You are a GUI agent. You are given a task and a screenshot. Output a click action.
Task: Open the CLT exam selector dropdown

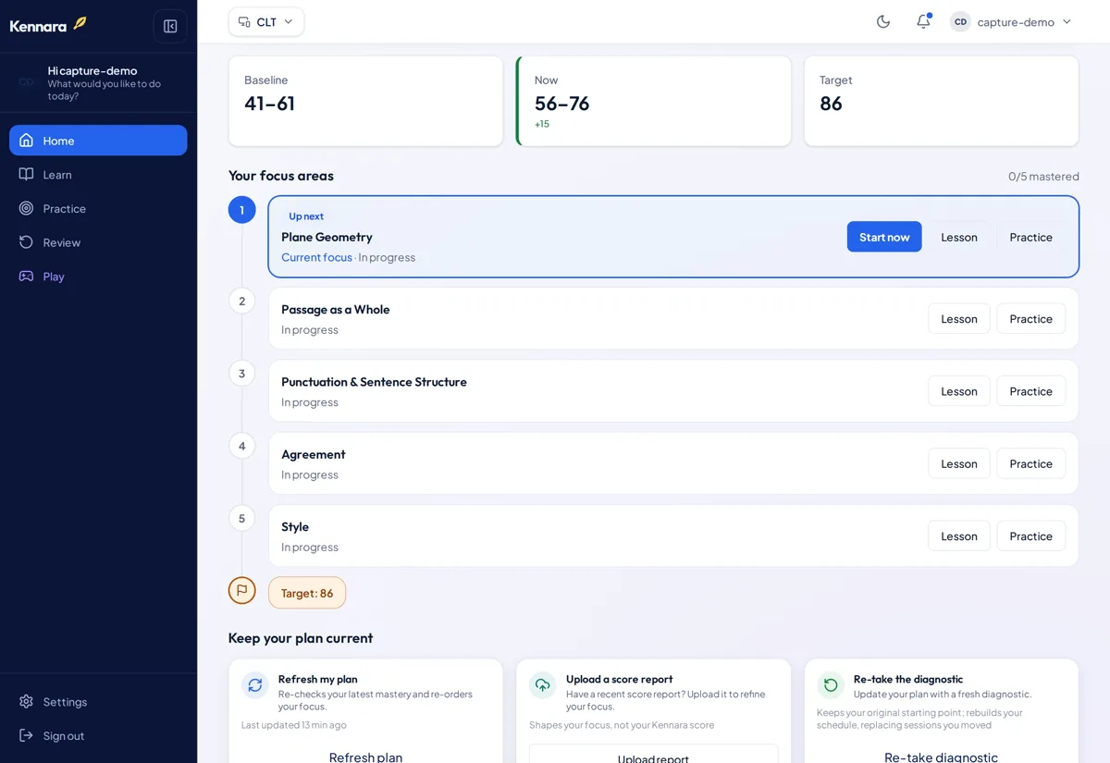tap(266, 21)
